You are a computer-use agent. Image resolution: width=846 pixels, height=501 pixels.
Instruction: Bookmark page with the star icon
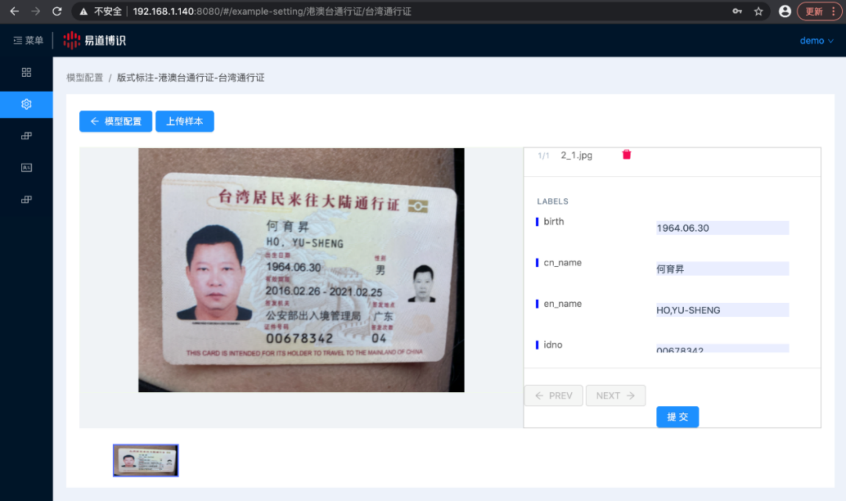758,11
